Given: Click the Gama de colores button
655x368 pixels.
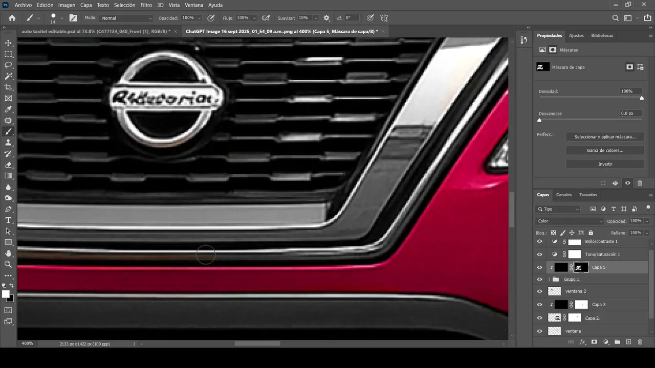Looking at the screenshot, I should (605, 151).
